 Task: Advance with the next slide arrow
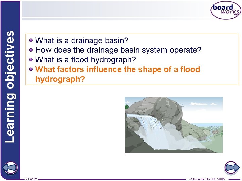coord(232,168)
